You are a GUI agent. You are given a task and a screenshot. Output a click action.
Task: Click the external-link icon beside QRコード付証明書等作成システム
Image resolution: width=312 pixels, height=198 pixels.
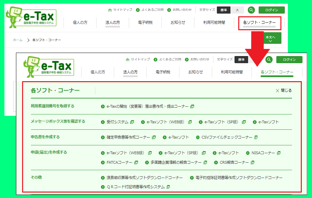click(168, 187)
